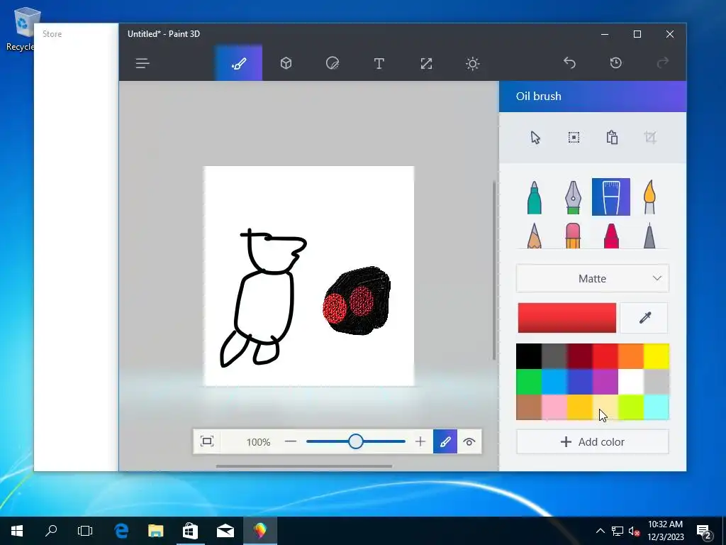
Task: Click the fit-to-screen zoom icon
Action: coord(207,441)
